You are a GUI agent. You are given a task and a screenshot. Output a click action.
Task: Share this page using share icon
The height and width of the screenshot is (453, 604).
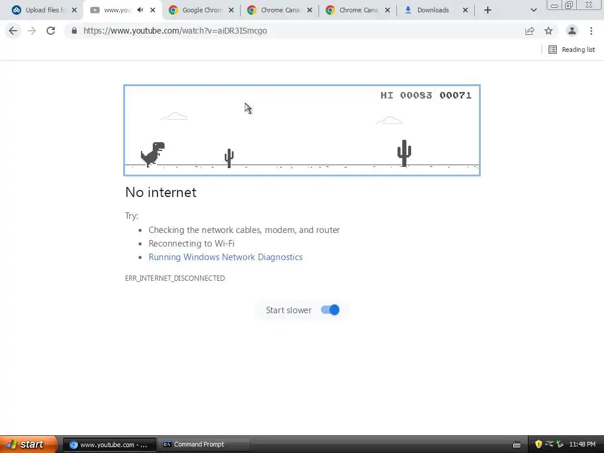coord(530,31)
